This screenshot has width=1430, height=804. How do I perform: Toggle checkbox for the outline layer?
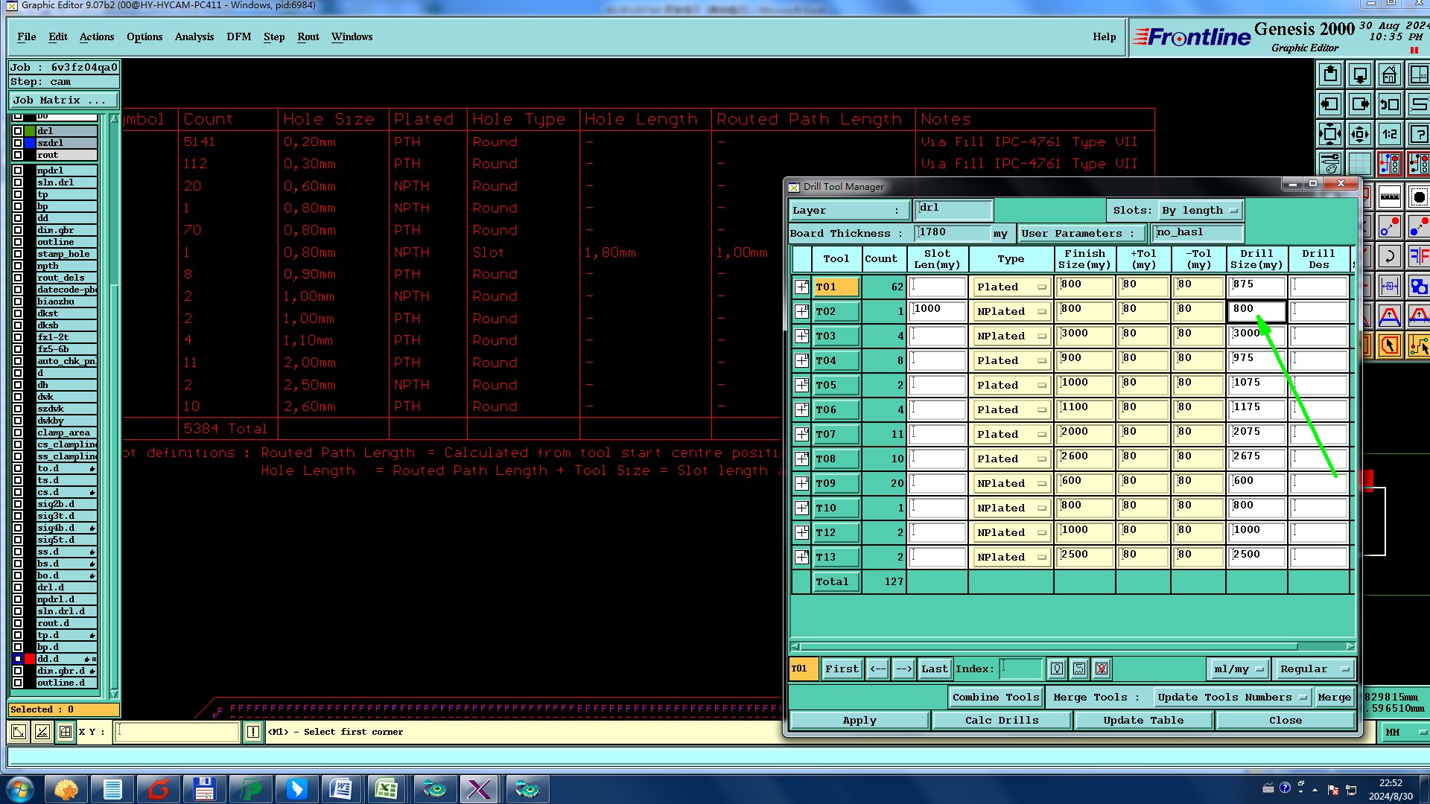tap(18, 242)
